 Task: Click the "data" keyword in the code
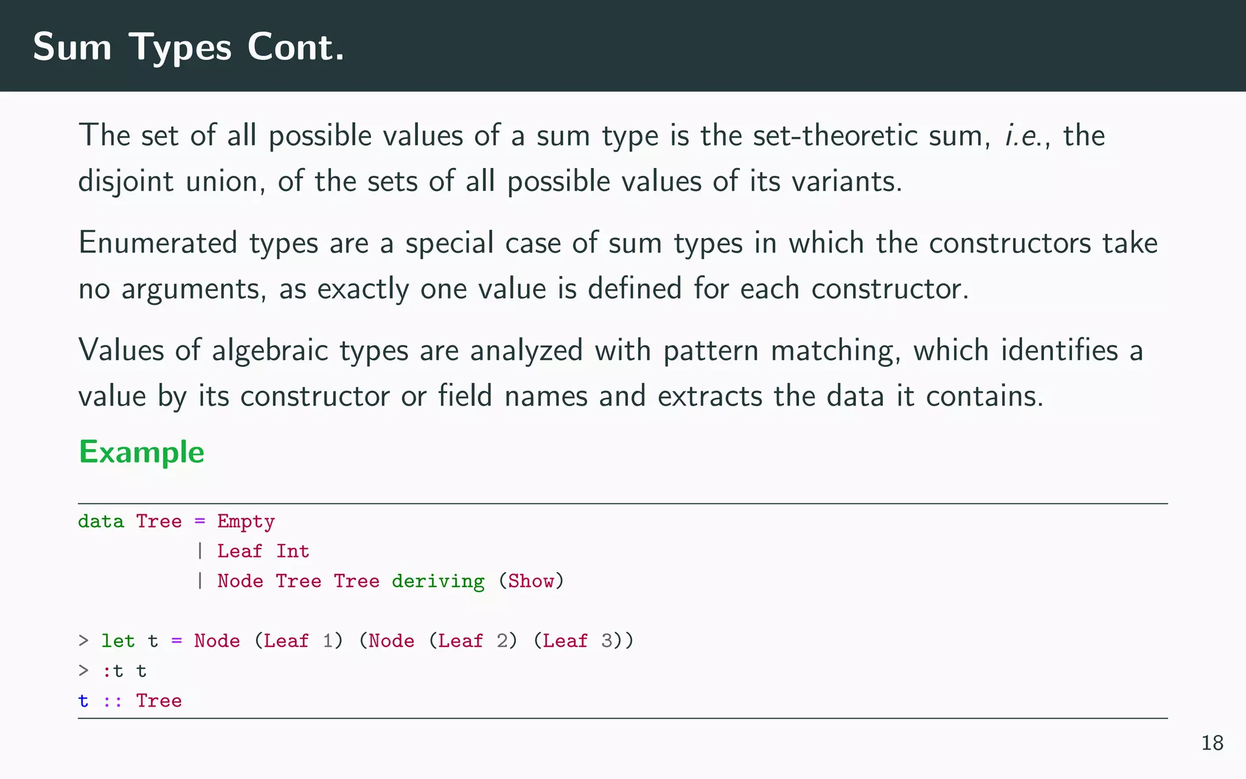click(x=101, y=522)
